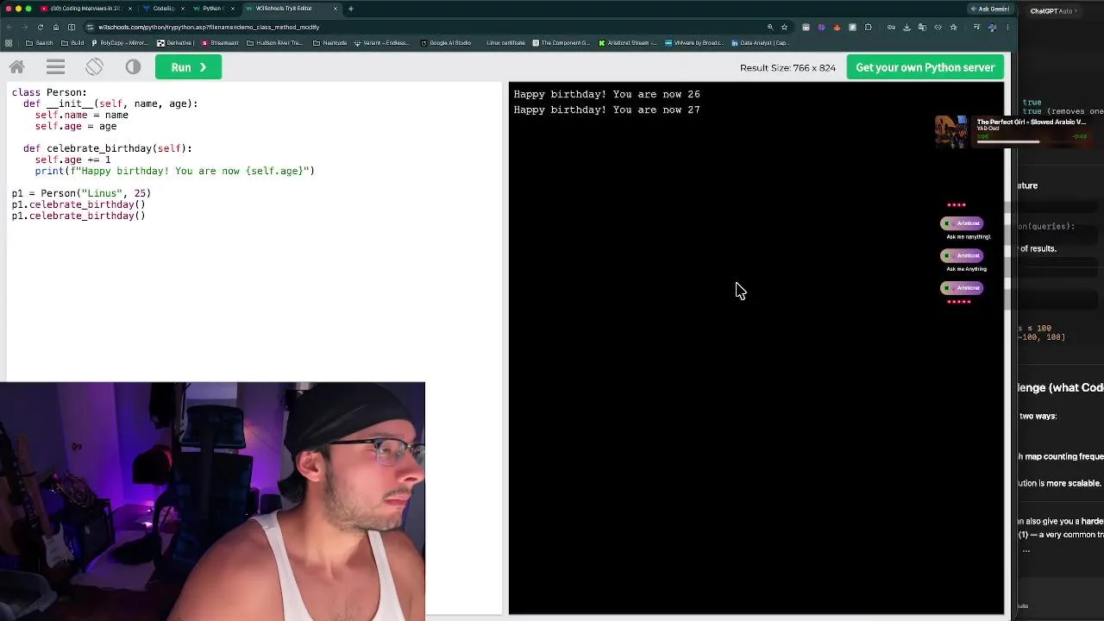The image size is (1104, 621).
Task: Open the calendar-style extension icon
Action: [806, 27]
